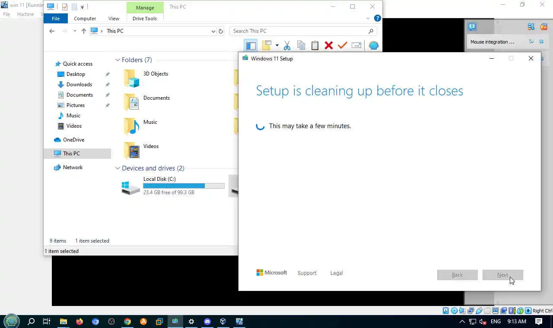Collapse the Folders (7) group
Screen dimensions: 553x328
(x=118, y=60)
